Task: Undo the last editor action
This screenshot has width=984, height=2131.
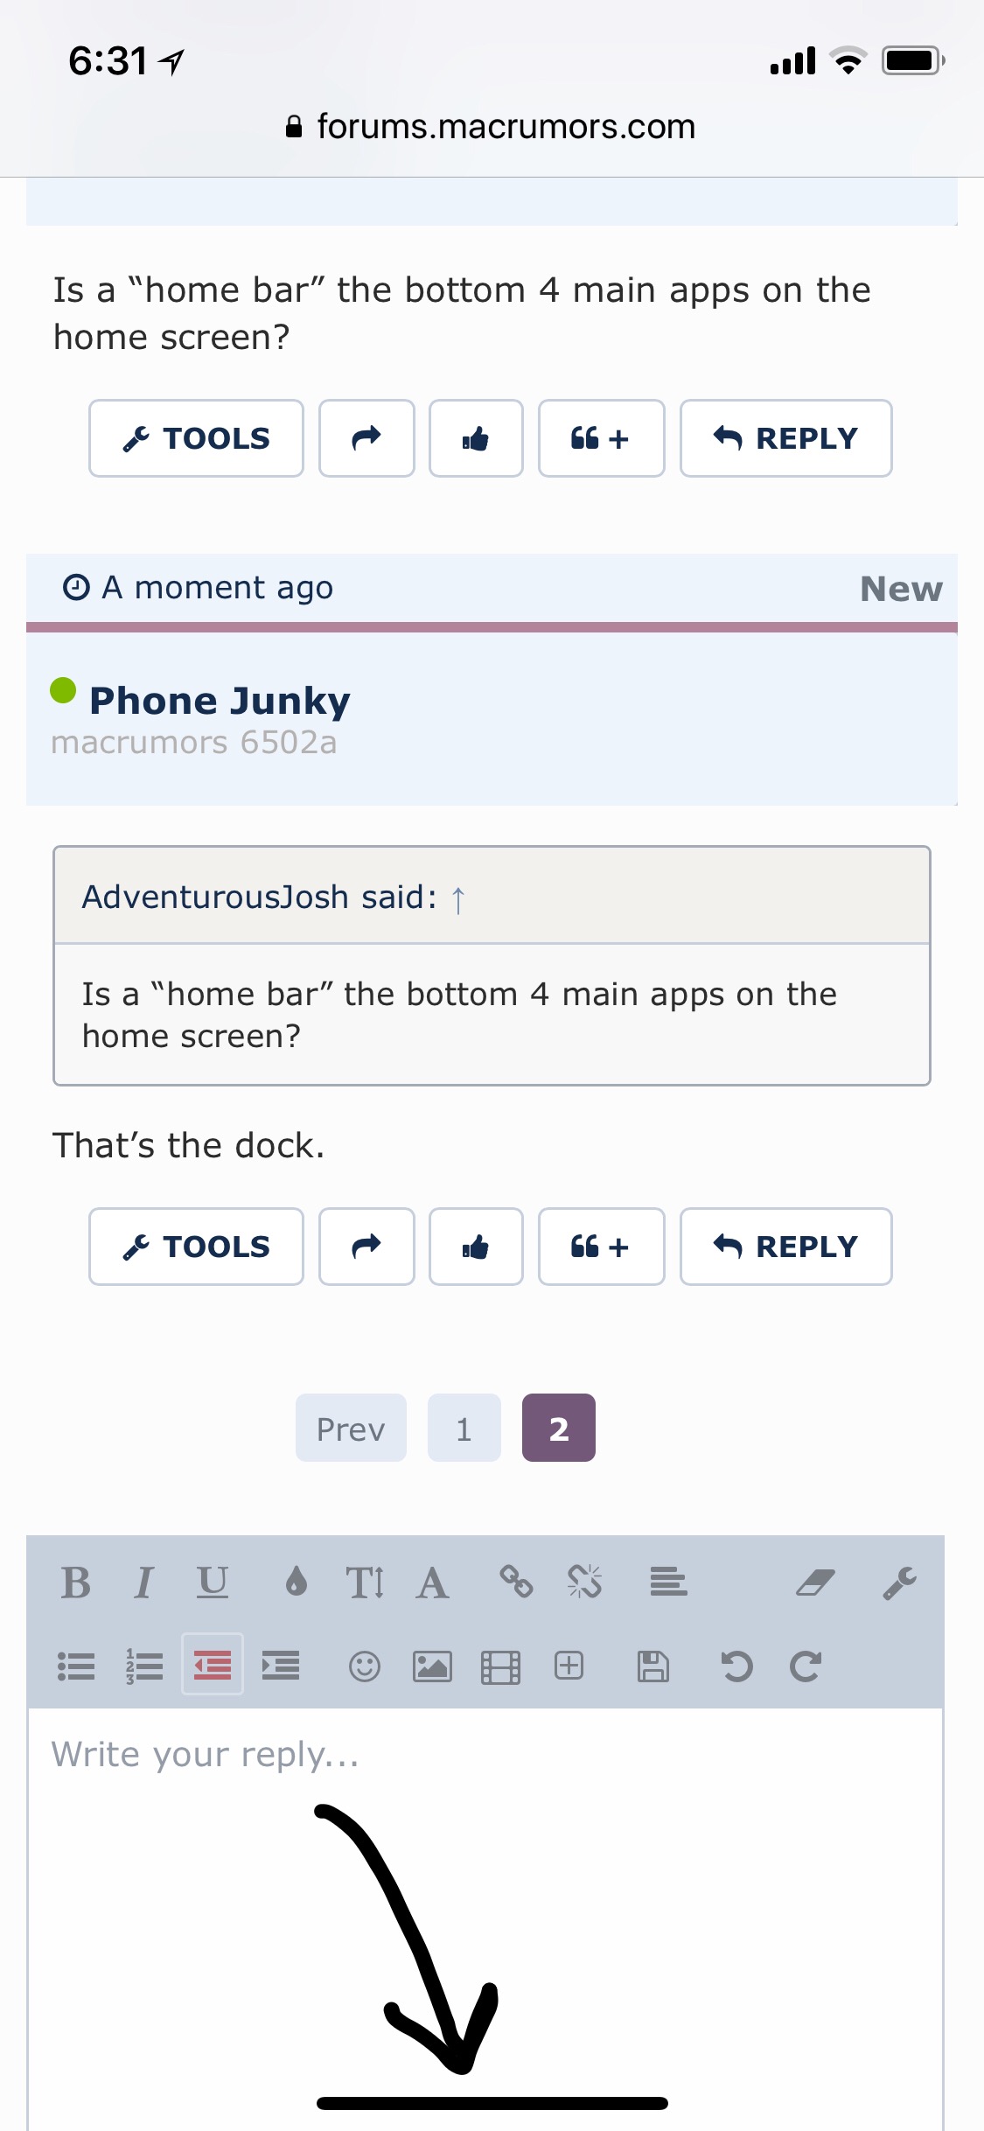Action: pyautogui.click(x=736, y=1666)
